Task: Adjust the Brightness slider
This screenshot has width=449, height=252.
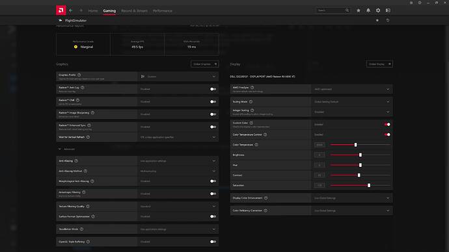Action: click(x=361, y=155)
